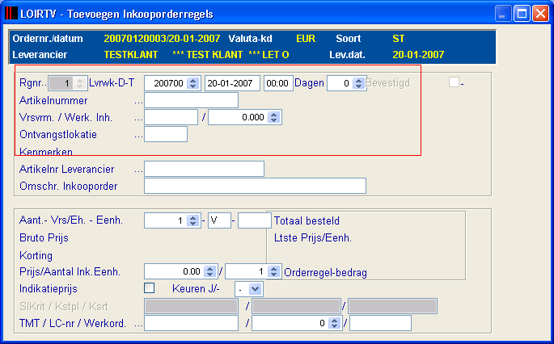
Task: Click the Ltste Prijs/Eenh. label
Action: 313,238
